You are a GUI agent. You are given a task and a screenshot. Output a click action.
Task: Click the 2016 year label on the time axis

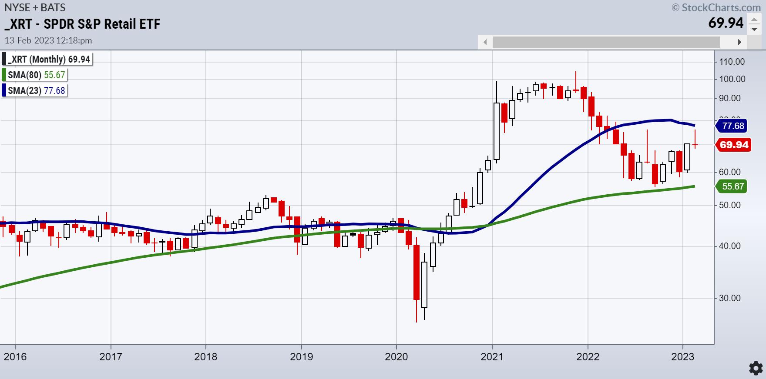coord(15,357)
